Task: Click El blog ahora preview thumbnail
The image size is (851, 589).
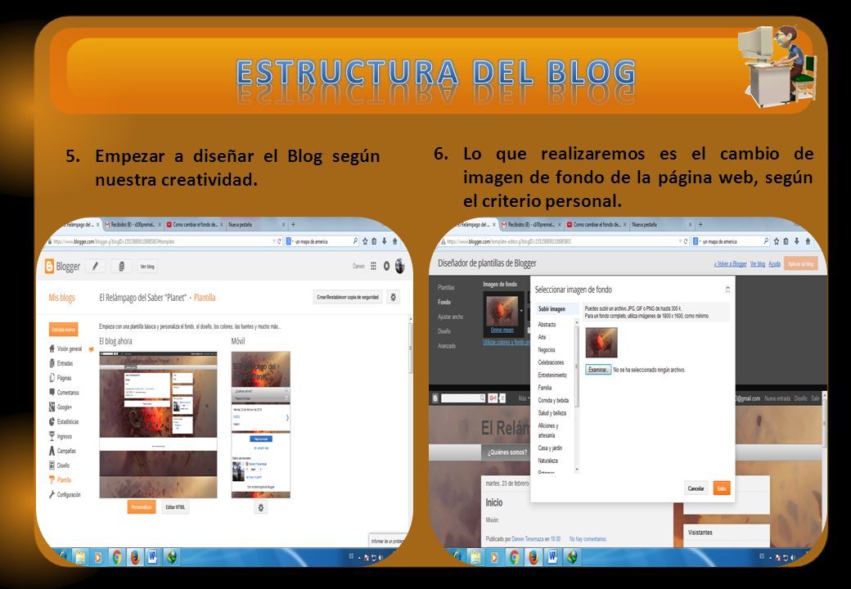Action: pyautogui.click(x=158, y=424)
